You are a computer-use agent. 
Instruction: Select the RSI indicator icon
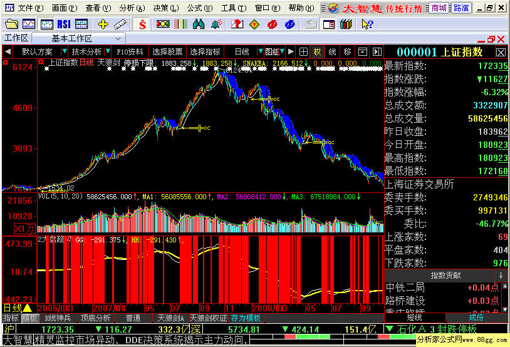(64, 24)
